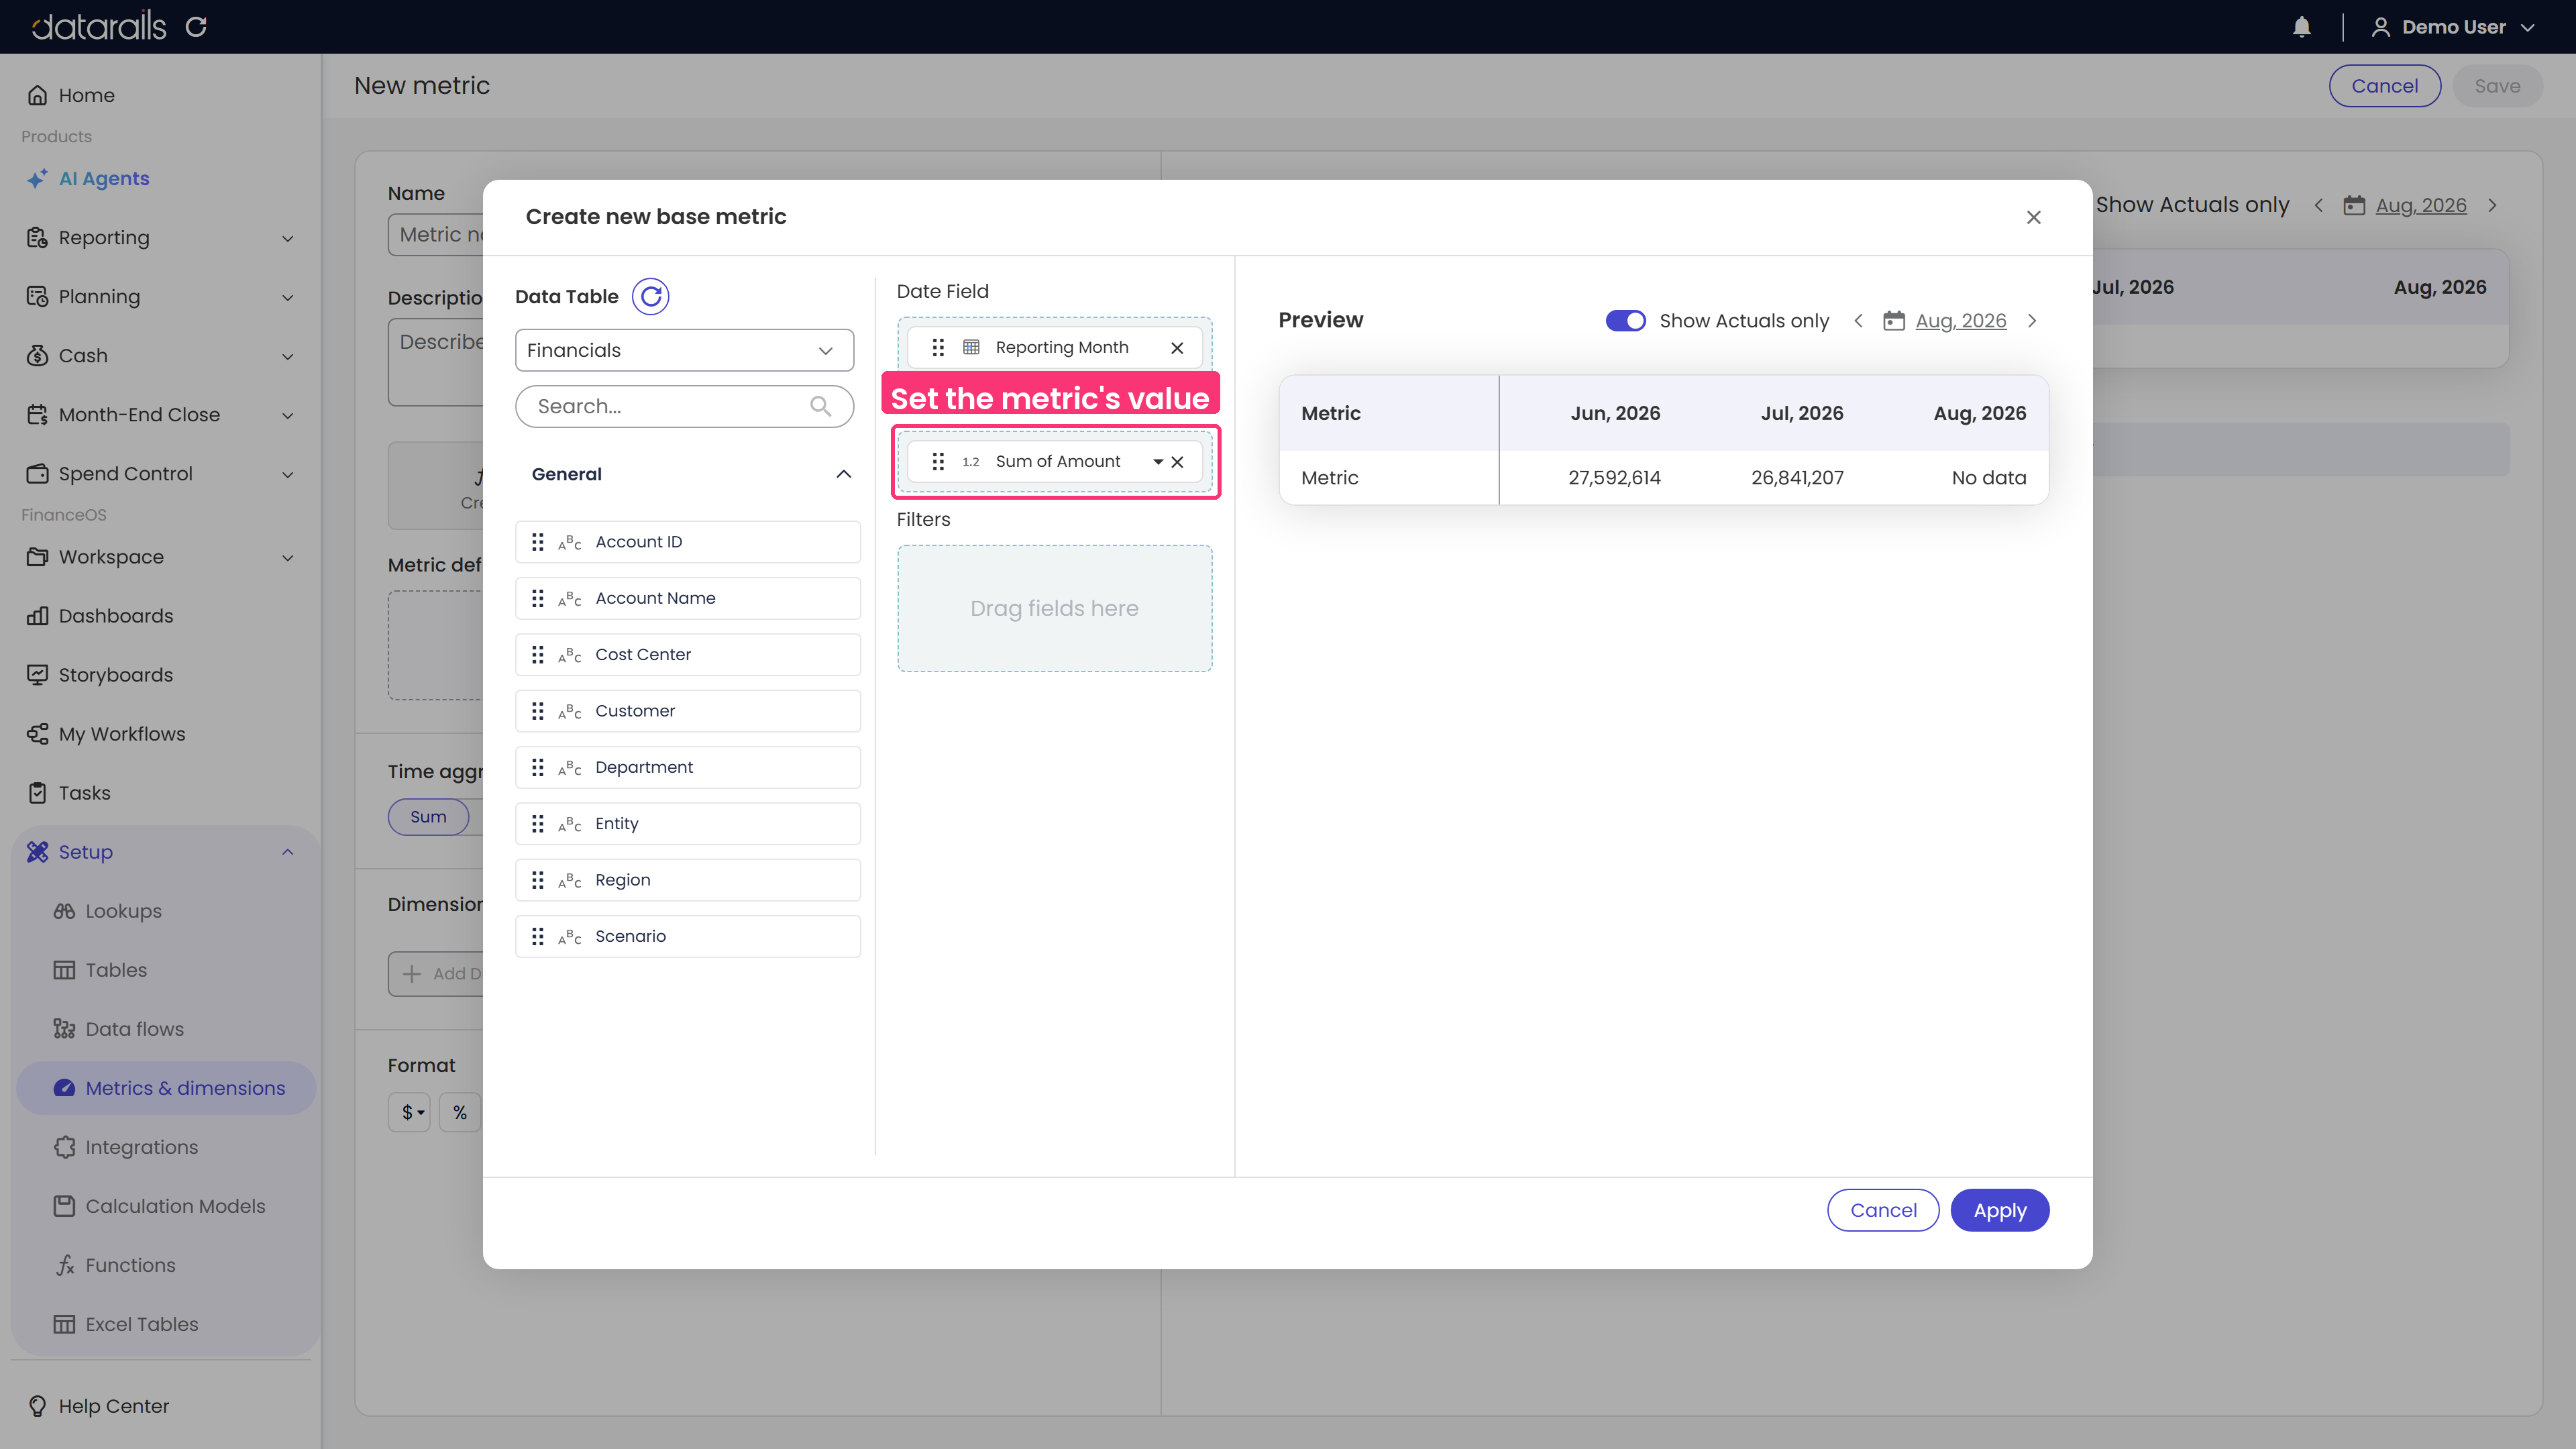Screen dimensions: 2576x1449
Task: Open Tasks in sidebar
Action: (84, 793)
